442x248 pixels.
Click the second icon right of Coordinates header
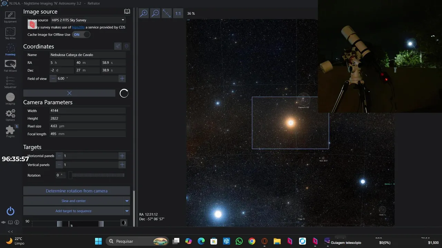126,46
